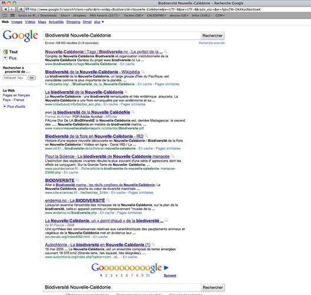311x295 pixels.
Task: Filter by 'Pages en français'
Action: pos(16,95)
